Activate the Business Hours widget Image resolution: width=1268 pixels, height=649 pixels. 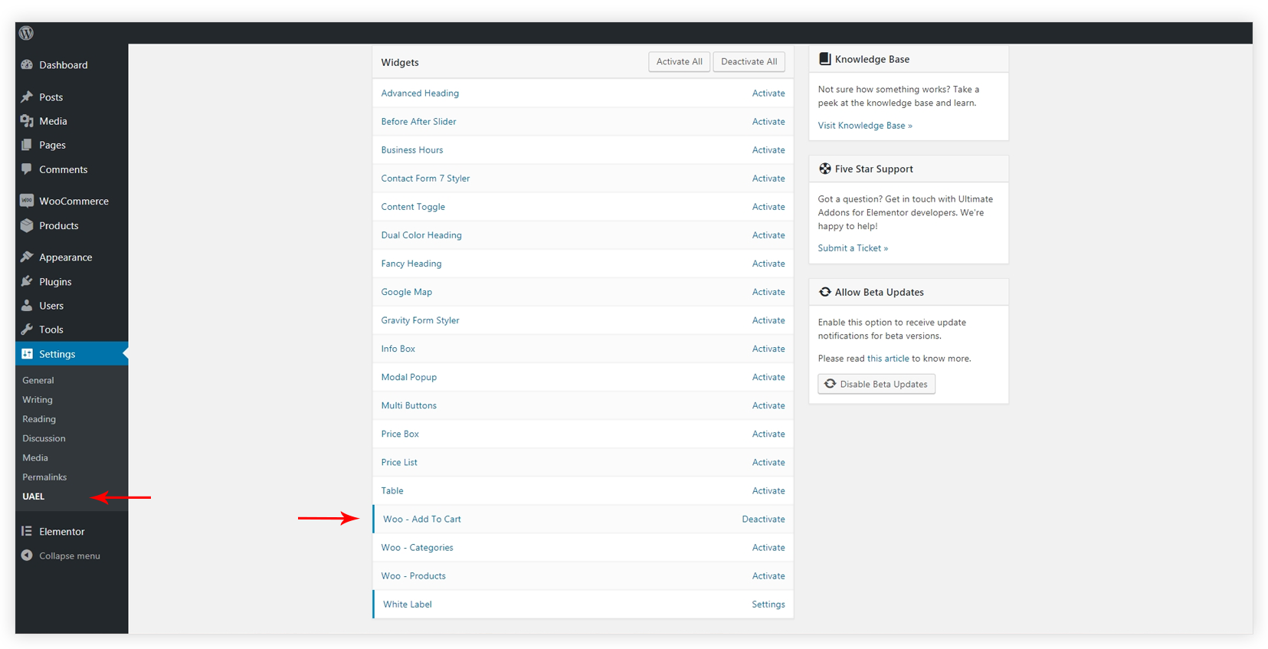pos(768,150)
